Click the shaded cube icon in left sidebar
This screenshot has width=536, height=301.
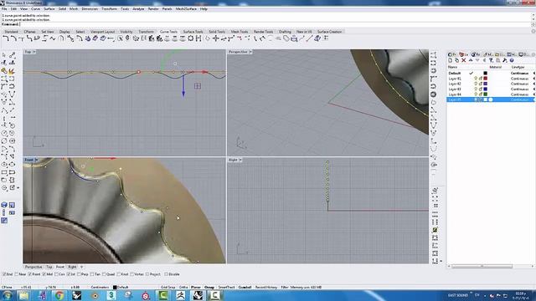point(4,205)
